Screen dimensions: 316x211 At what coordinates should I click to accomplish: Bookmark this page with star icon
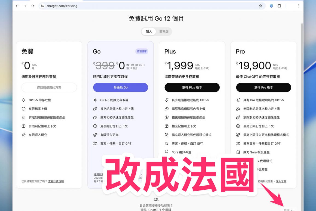(x=260, y=6)
